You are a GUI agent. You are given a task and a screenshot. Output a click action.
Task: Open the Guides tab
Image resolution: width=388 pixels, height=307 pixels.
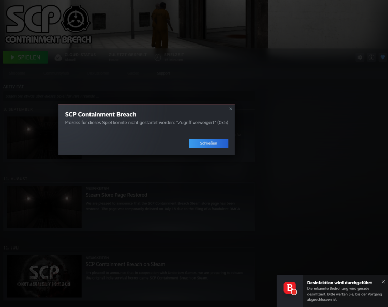coord(133,74)
